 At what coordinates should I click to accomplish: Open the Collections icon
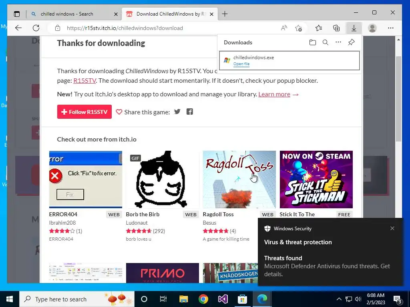coord(336,28)
